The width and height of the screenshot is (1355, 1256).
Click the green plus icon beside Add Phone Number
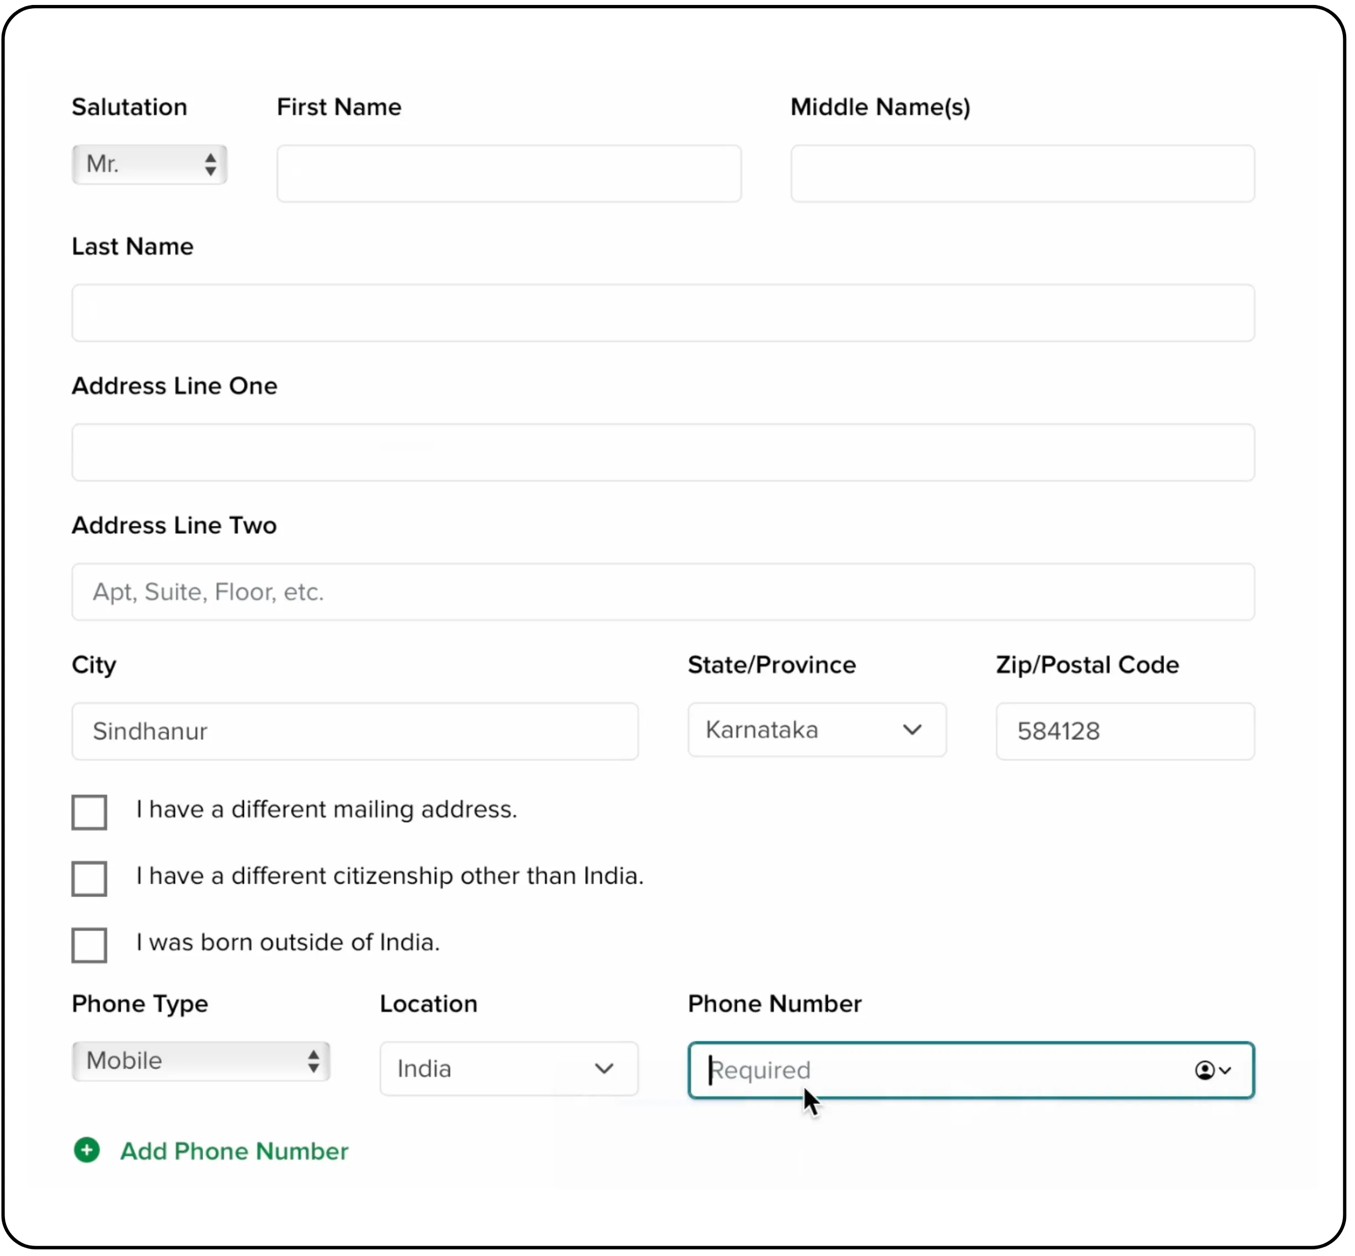click(x=86, y=1151)
